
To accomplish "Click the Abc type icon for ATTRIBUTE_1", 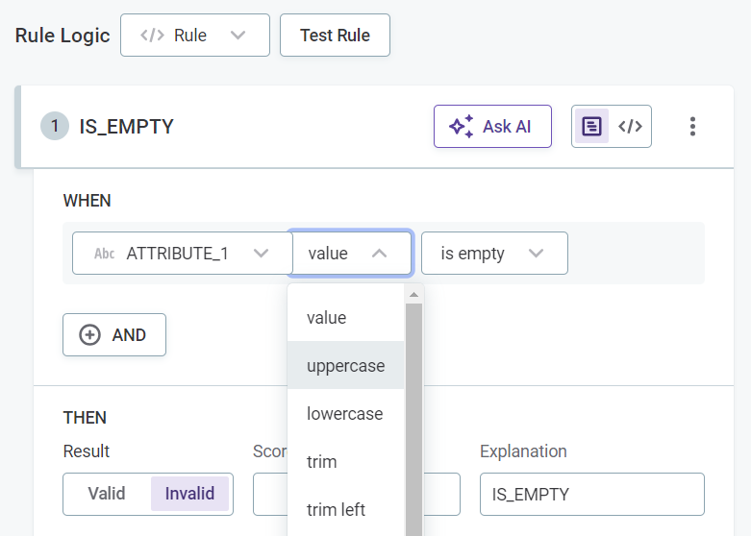I will [105, 254].
